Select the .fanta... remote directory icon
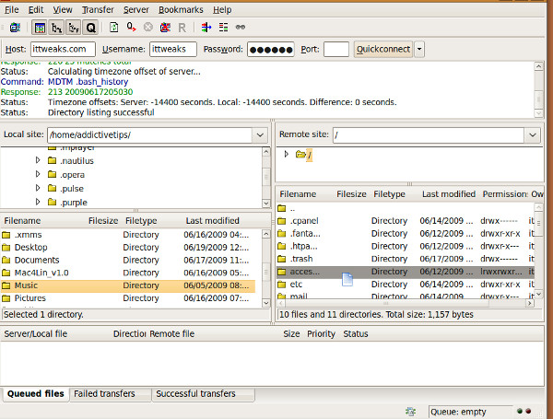553x419 pixels. pos(281,234)
